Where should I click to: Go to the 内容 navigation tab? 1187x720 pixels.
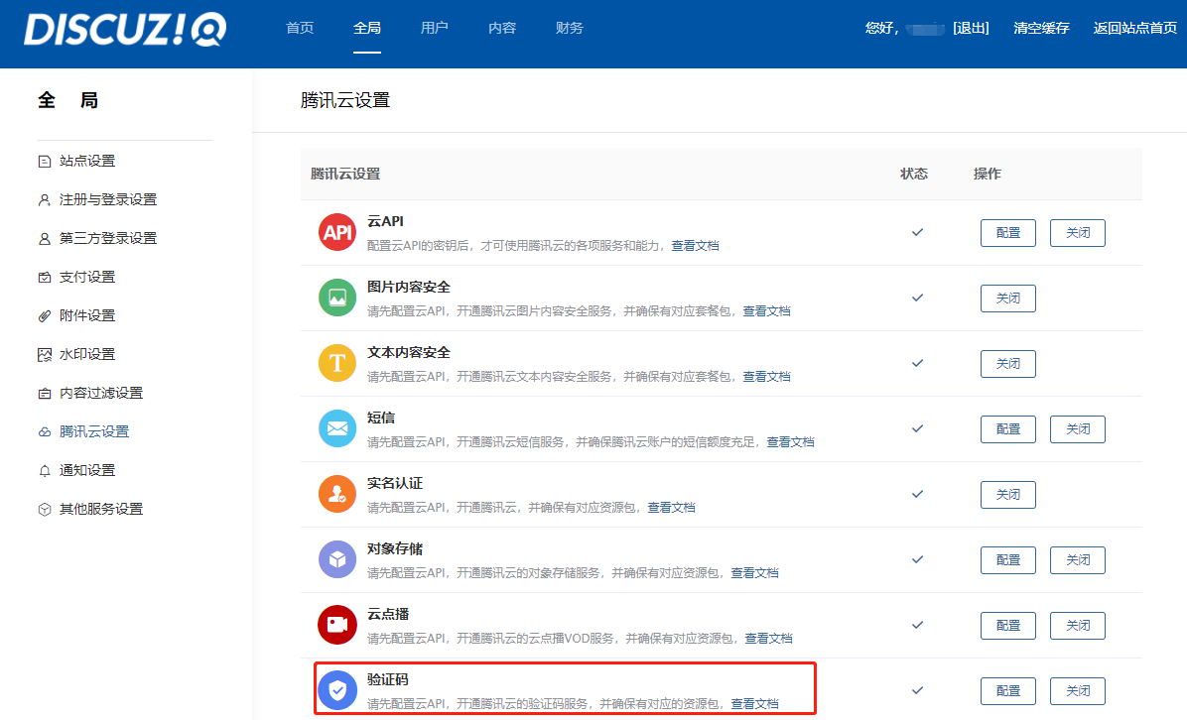[502, 28]
